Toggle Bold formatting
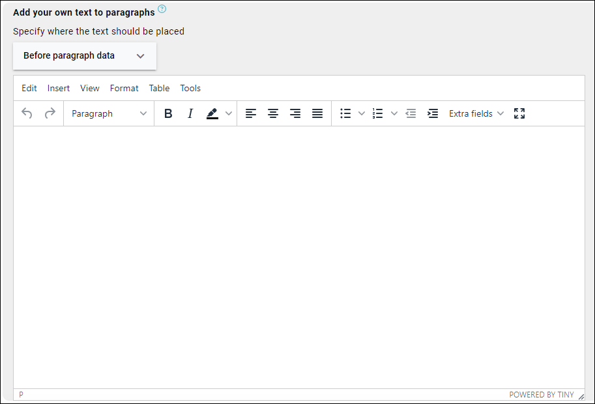This screenshot has width=595, height=404. point(168,113)
